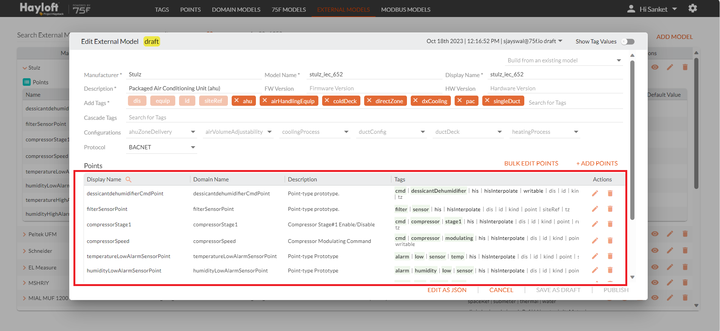Viewport: 720px width, 331px height.
Task: Open the ductConfig dropdown
Action: point(391,132)
